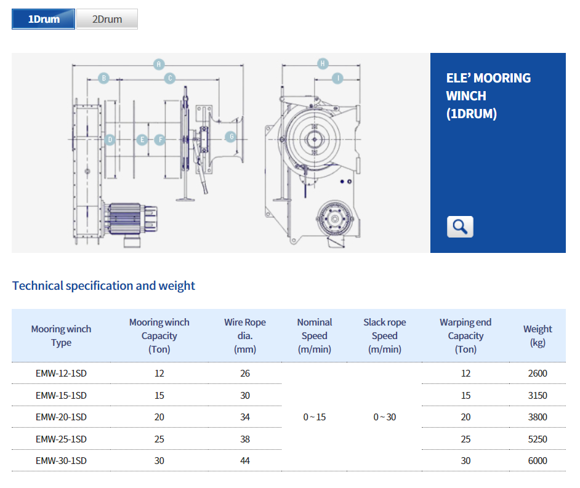Select the EMW-30-1SD row label
The height and width of the screenshot is (488, 580).
pyautogui.click(x=61, y=461)
